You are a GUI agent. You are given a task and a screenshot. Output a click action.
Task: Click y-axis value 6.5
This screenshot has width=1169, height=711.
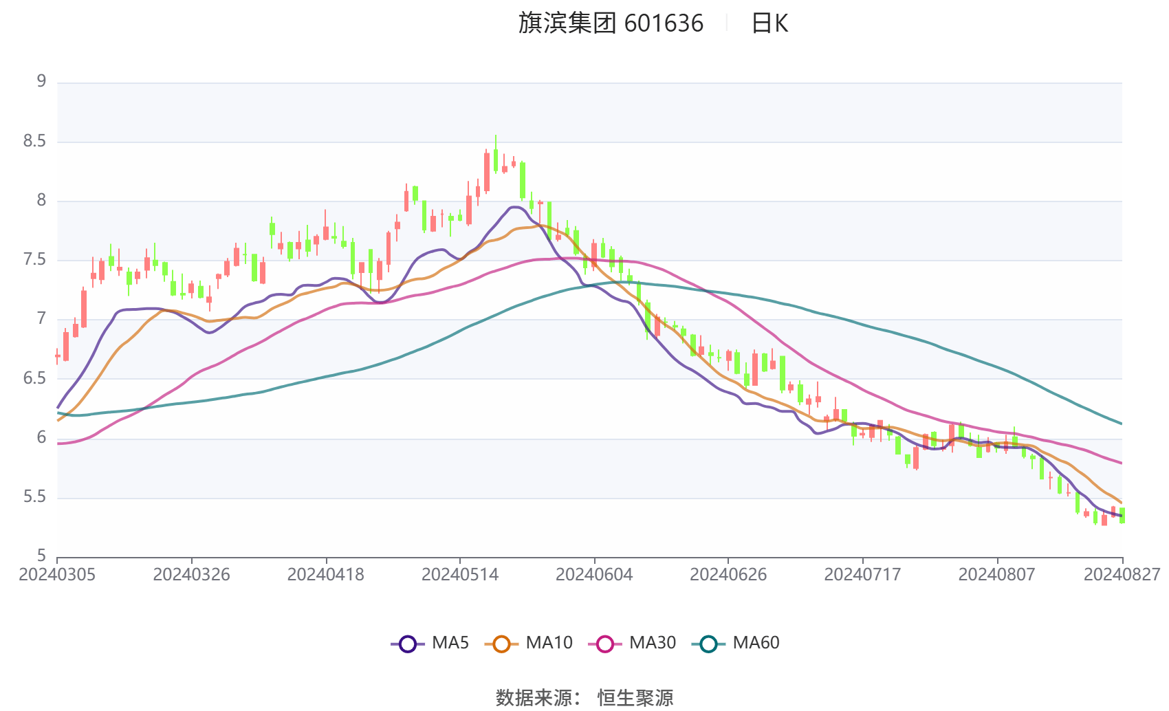(34, 379)
